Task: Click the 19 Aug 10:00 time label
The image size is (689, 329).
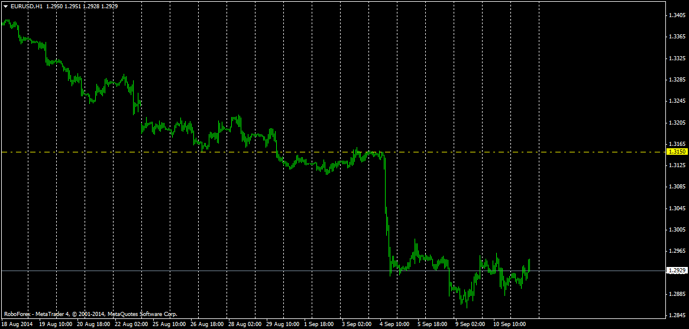Action: tap(56, 325)
